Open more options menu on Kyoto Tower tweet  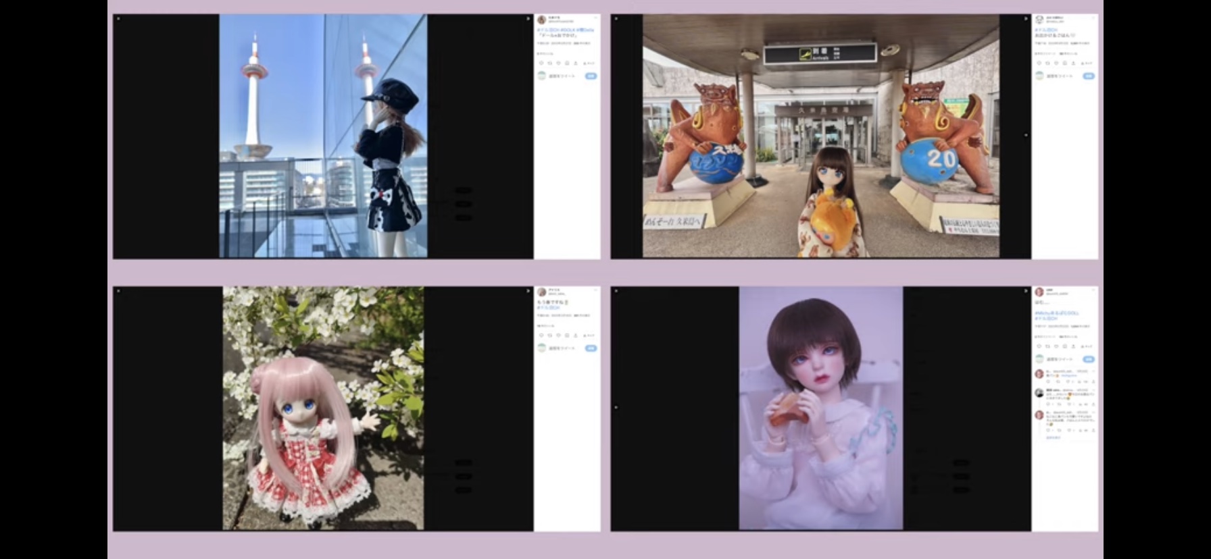[x=595, y=18]
